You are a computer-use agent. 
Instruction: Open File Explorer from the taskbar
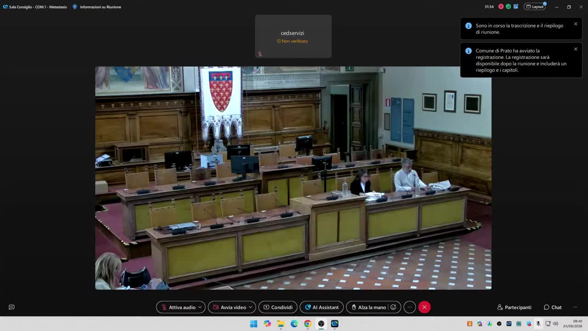pyautogui.click(x=281, y=324)
